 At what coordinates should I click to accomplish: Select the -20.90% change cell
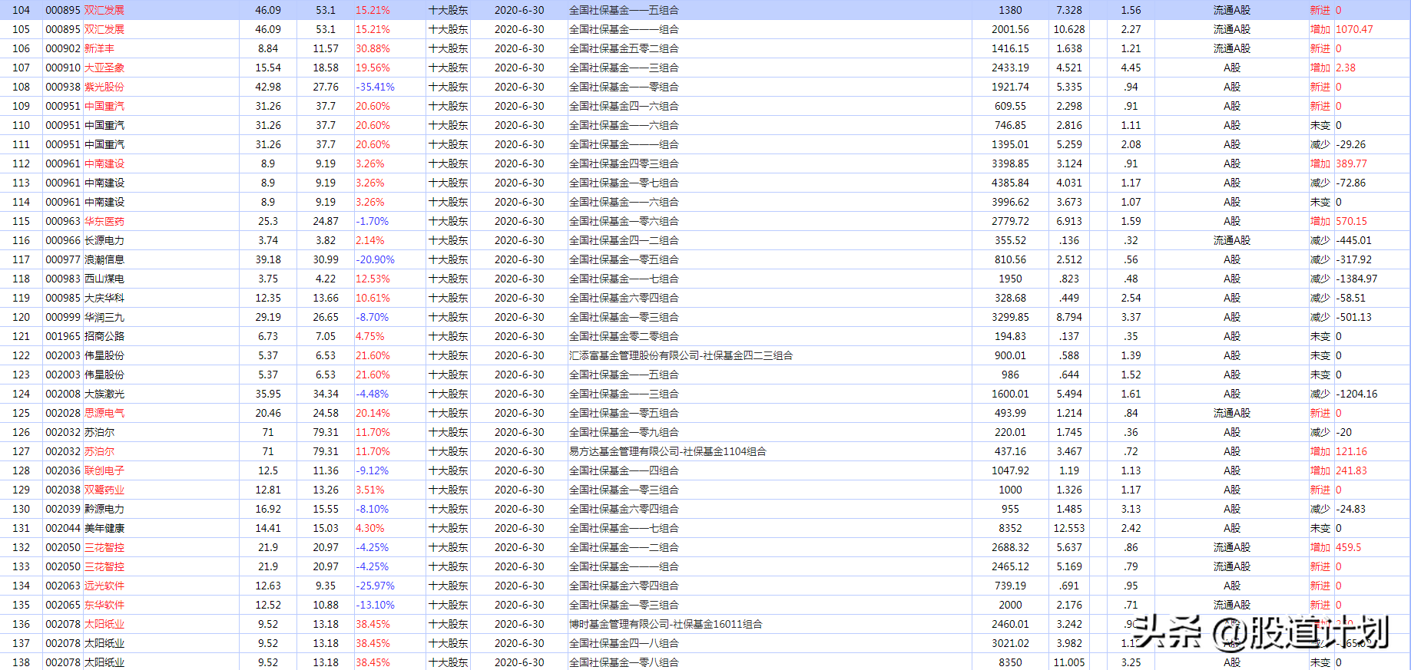[x=375, y=259]
